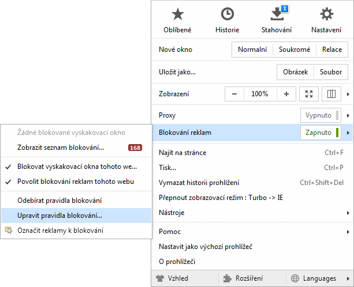Click the 168 blocked count badge
The image size is (354, 287).
click(135, 148)
